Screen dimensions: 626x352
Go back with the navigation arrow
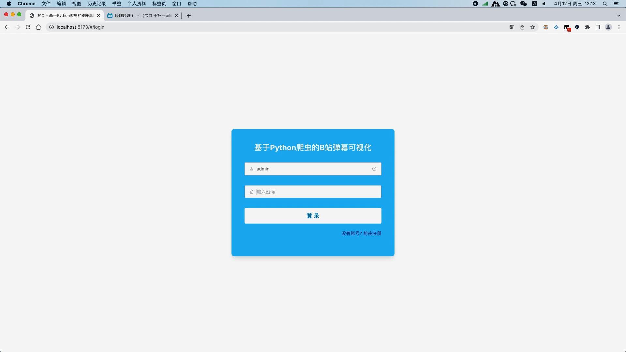[7, 27]
